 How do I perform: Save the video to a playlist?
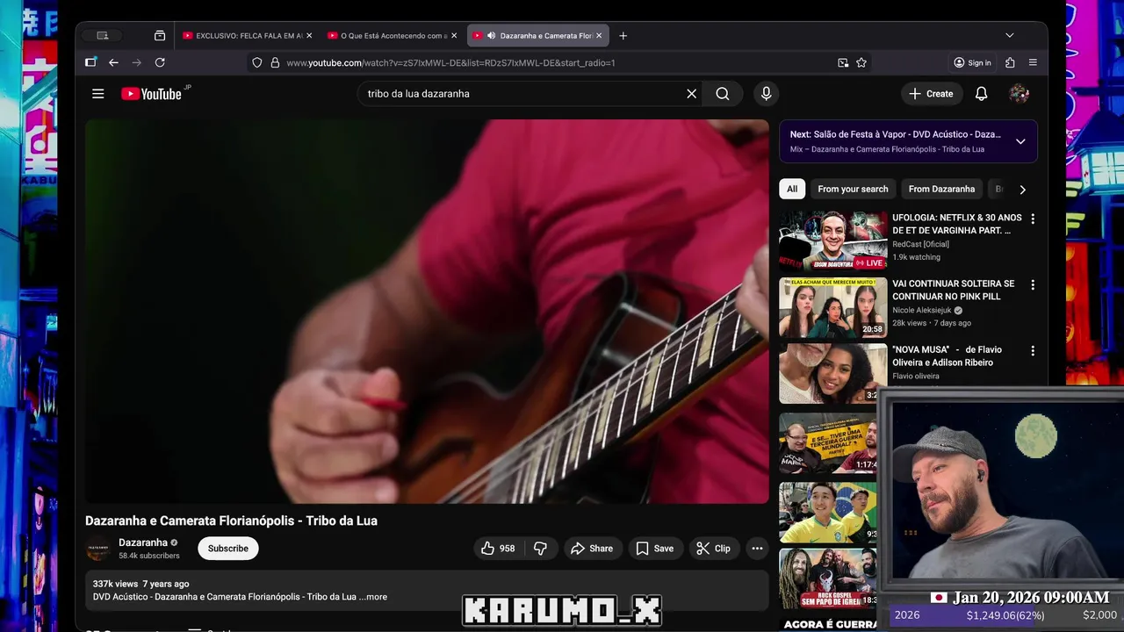[655, 549]
